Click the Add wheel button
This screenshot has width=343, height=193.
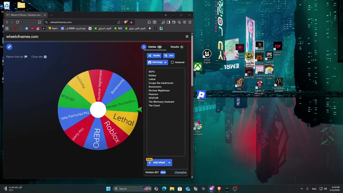coord(157,162)
